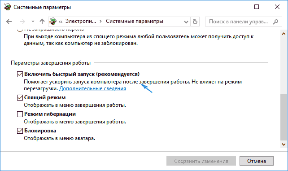The width and height of the screenshot is (288, 171).
Task: Toggle the Блокировка checkbox
Action: coord(20,131)
